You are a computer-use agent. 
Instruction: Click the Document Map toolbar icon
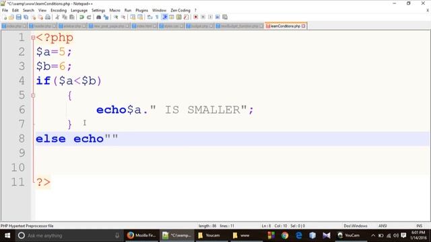pyautogui.click(x=178, y=17)
